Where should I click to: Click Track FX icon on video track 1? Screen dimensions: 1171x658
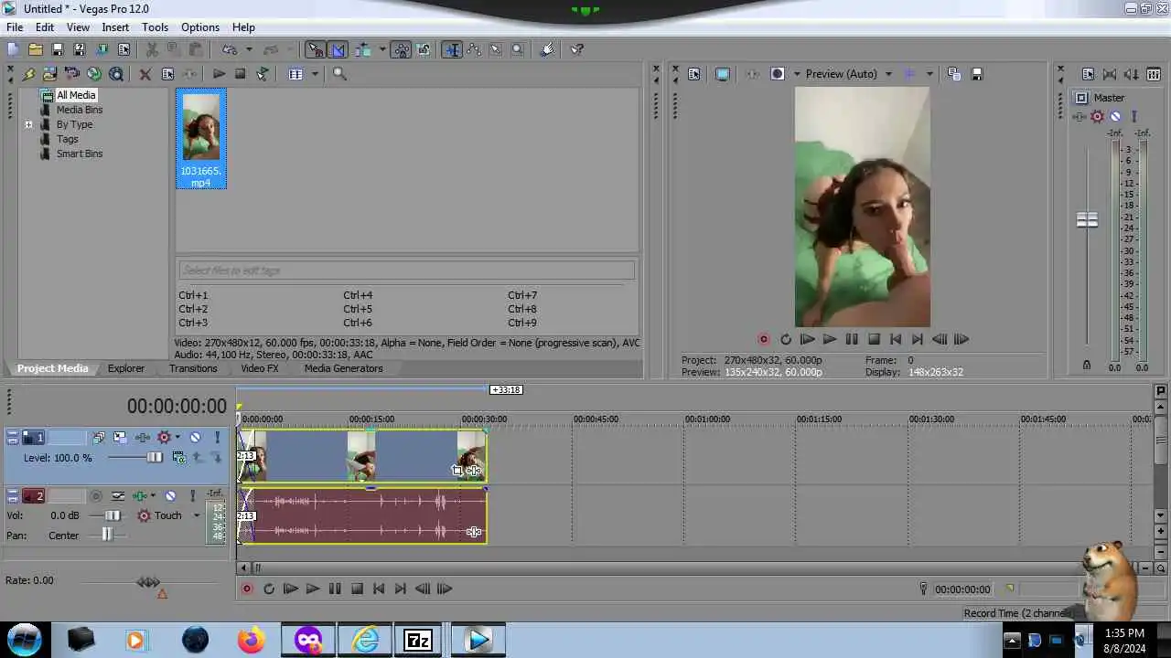point(164,437)
